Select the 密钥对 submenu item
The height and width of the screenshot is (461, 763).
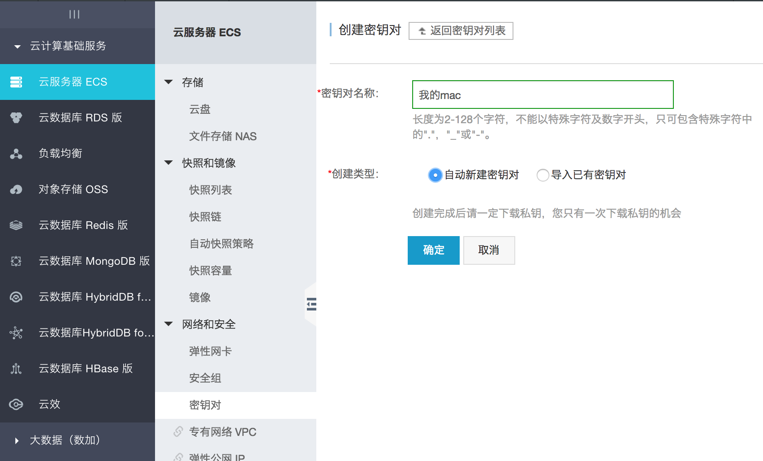tap(236, 405)
